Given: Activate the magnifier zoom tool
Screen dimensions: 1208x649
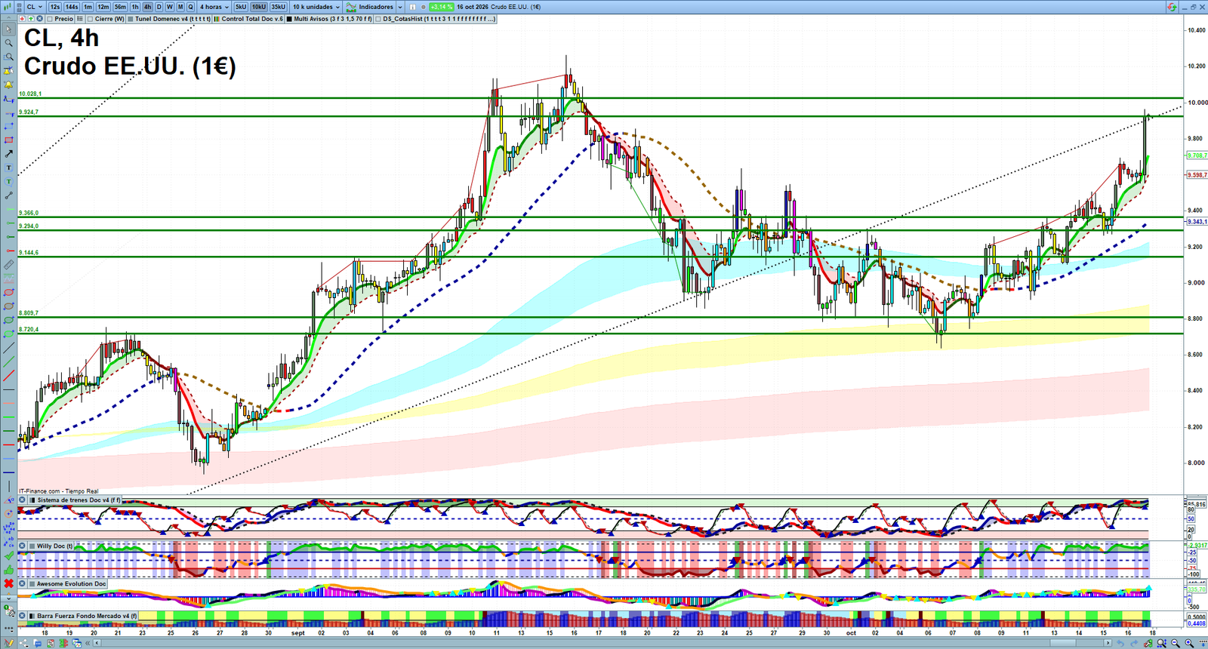Looking at the screenshot, I should point(8,43).
